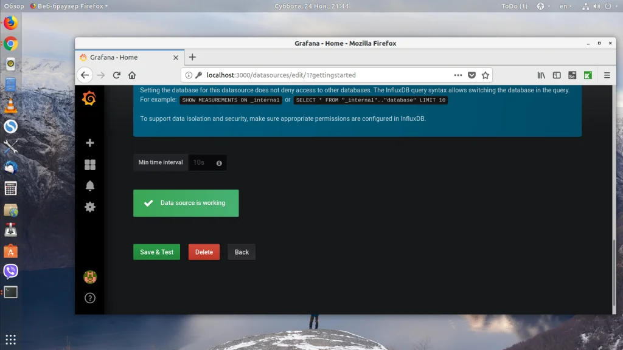The width and height of the screenshot is (623, 350).
Task: Toggle Firefox sidebar view
Action: pos(557,75)
